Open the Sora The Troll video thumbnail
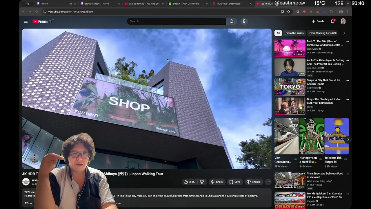 290,67
